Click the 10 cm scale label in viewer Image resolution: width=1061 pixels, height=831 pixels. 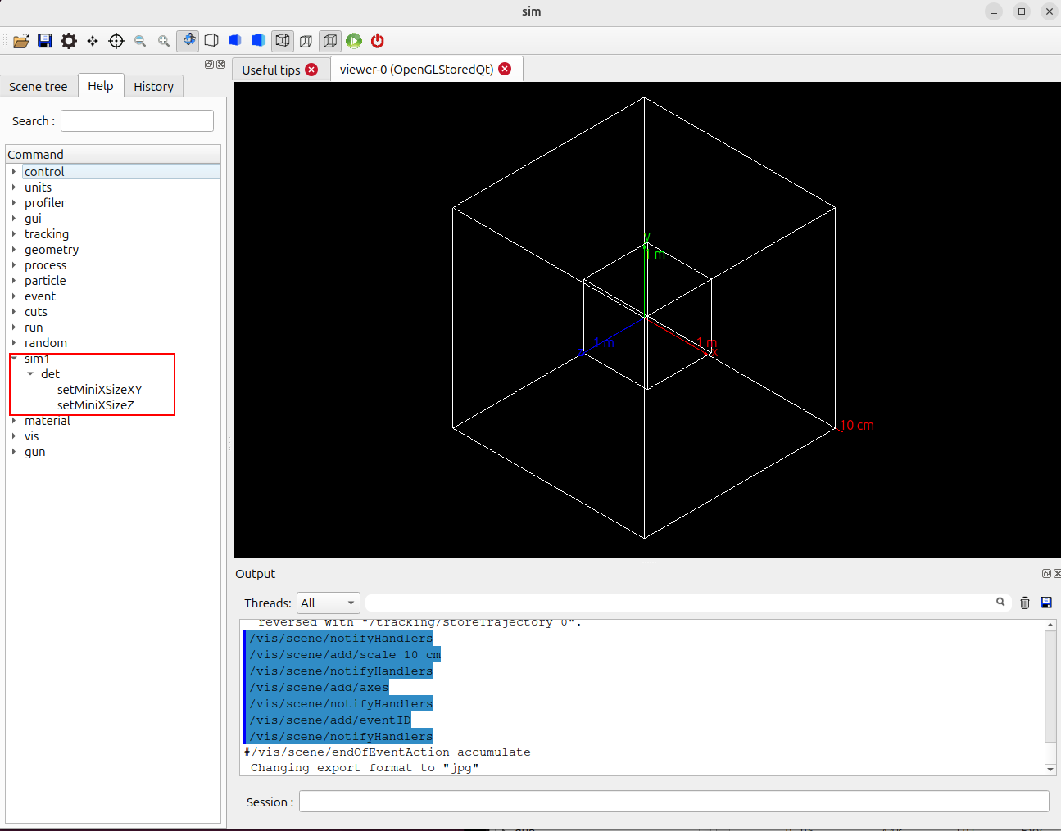857,426
